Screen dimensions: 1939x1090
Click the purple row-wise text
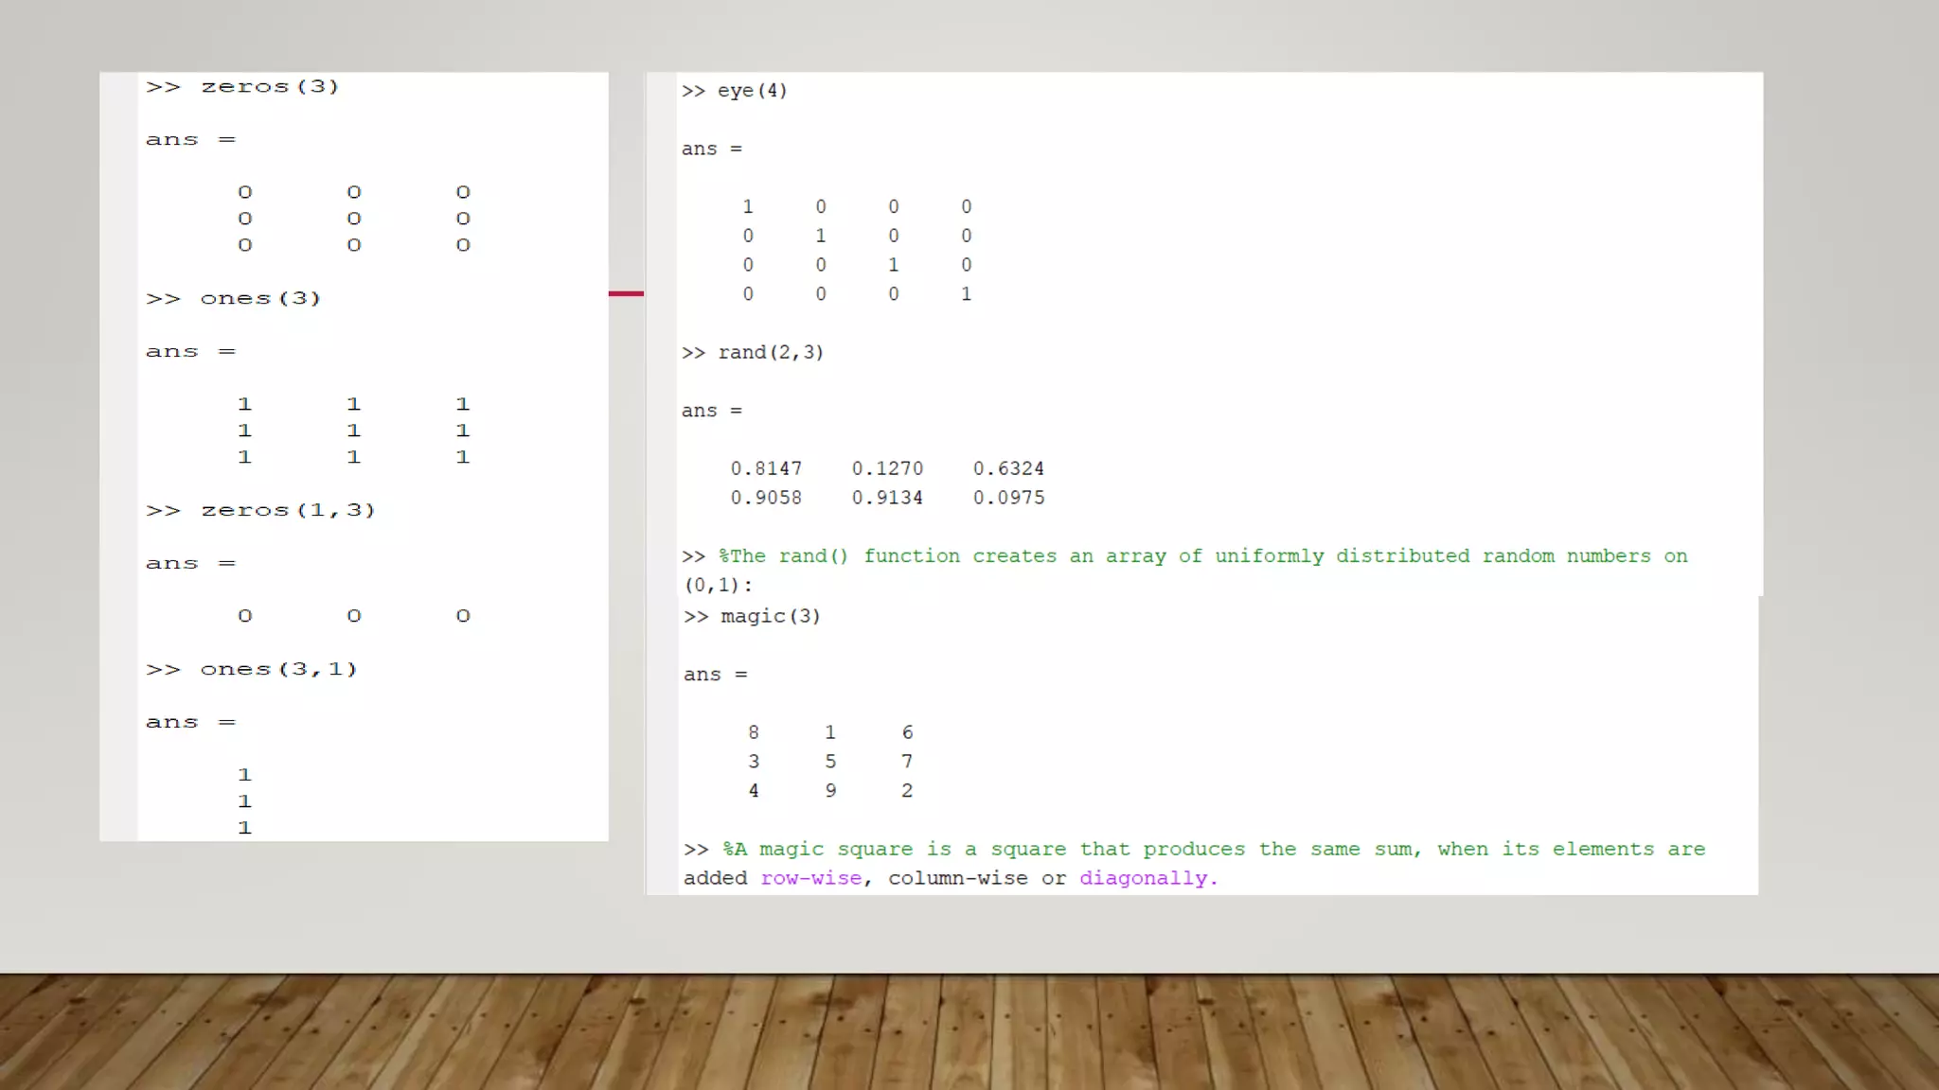click(x=810, y=879)
